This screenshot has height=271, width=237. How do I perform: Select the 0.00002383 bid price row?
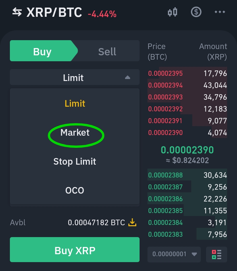(x=187, y=234)
